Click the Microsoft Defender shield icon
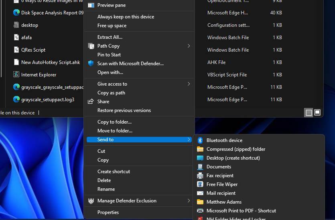This screenshot has height=220, width=335. [91, 64]
